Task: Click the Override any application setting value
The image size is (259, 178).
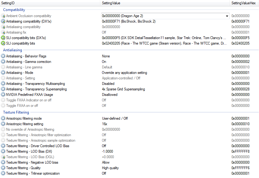Action: (124, 73)
